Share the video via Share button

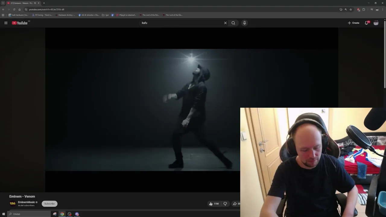[x=236, y=204]
